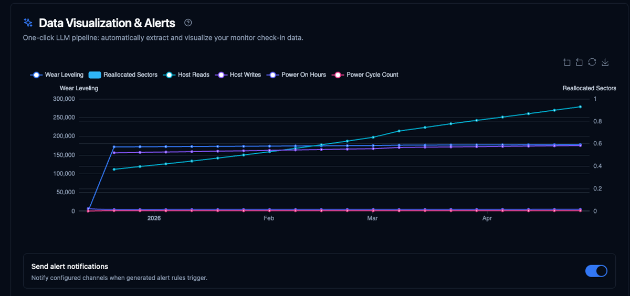Click the Reallocated Sectors axis title

pyautogui.click(x=589, y=88)
